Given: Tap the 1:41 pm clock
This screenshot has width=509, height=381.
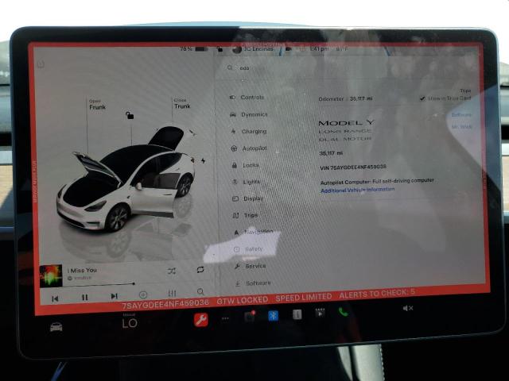Looking at the screenshot, I should coord(319,49).
